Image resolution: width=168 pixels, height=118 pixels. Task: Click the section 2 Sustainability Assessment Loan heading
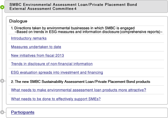[81, 82]
